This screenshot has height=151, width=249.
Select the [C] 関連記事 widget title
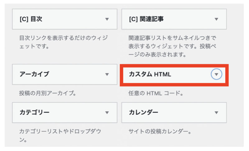[x=146, y=19]
